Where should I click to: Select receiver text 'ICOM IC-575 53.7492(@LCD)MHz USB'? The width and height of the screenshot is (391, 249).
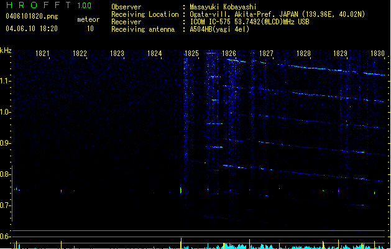tap(250, 22)
